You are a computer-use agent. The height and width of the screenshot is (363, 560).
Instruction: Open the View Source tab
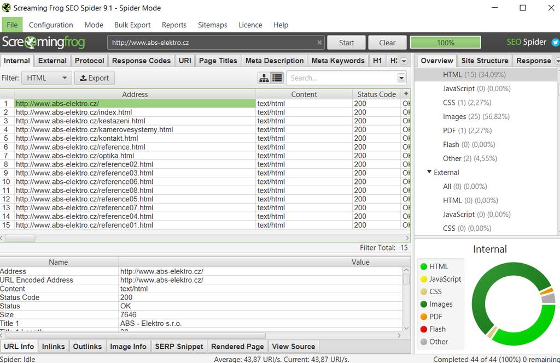tap(294, 346)
